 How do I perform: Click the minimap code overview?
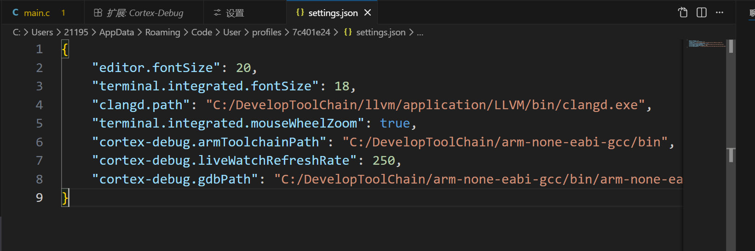706,44
